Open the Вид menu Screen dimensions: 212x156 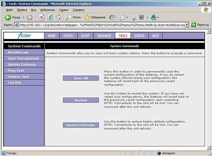coord(33,10)
